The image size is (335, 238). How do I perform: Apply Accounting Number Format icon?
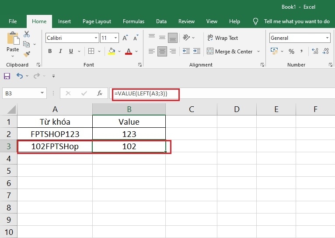274,51
